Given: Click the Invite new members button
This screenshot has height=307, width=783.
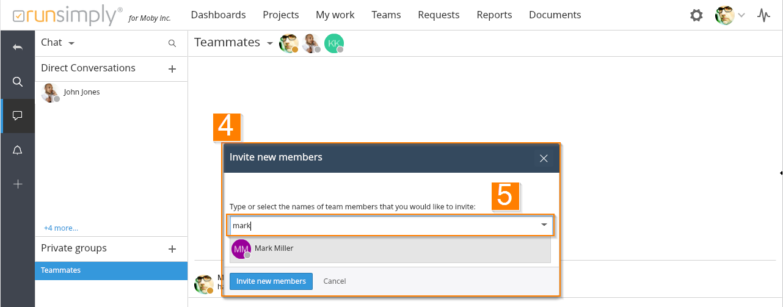Looking at the screenshot, I should 271,281.
